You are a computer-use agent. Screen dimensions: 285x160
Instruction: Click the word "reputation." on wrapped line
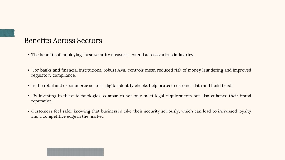click(x=42, y=101)
